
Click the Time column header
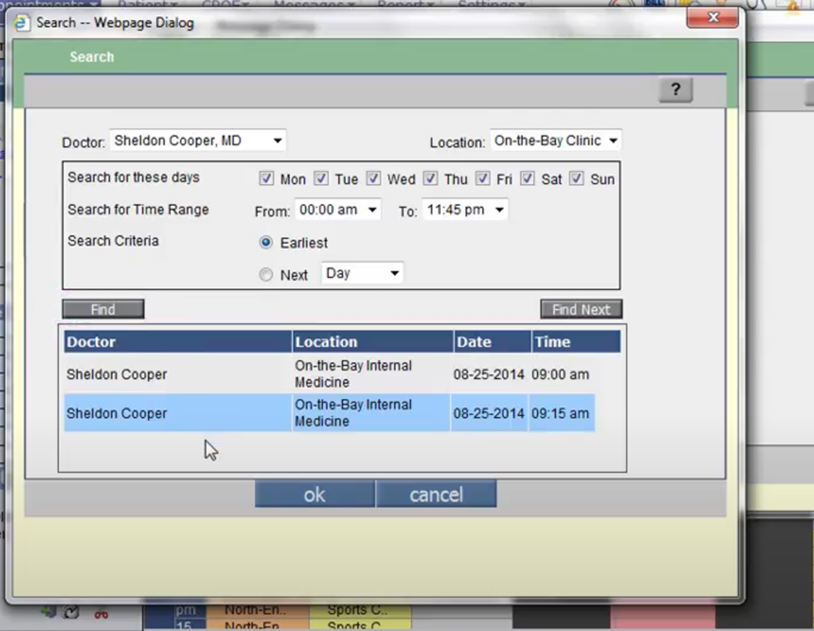(576, 342)
